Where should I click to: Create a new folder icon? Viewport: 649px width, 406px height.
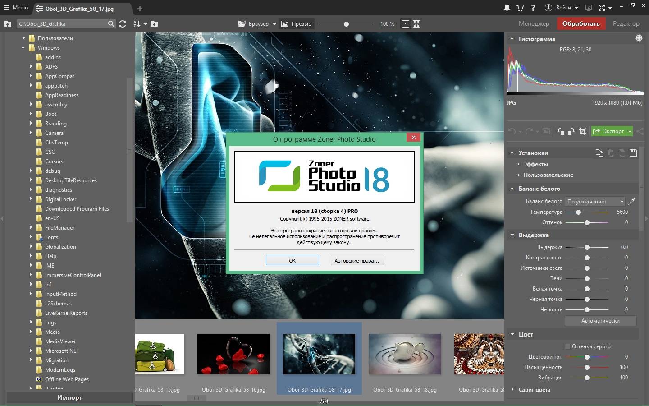(154, 24)
